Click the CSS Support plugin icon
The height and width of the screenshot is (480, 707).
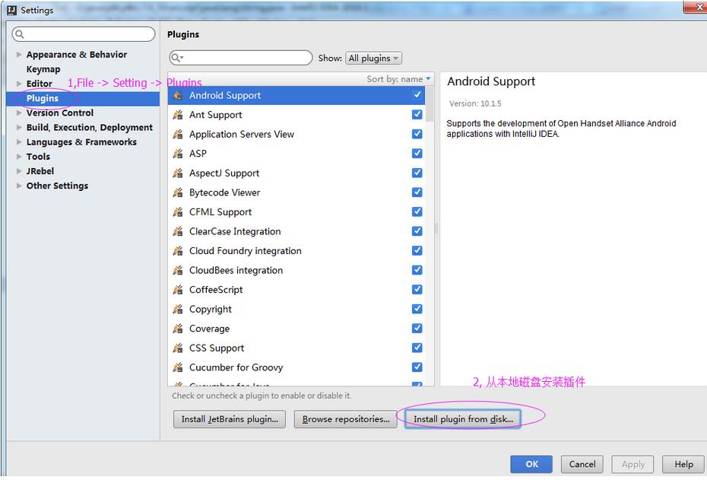[178, 348]
